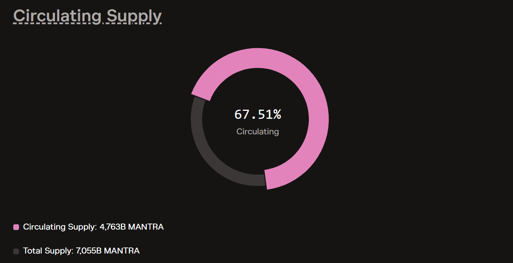Click the 4,763B figure in the legend
513x263 pixels.
click(x=113, y=227)
